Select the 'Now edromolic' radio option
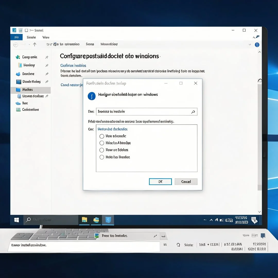Viewport: 278px width, 278px height. [x=102, y=136]
